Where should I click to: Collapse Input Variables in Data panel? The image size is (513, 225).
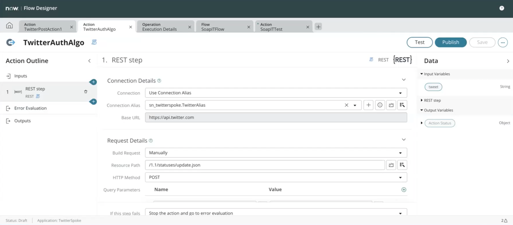[421, 74]
